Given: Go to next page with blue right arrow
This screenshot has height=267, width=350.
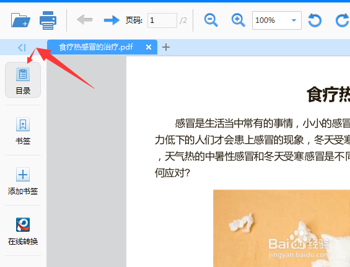Looking at the screenshot, I should tap(112, 20).
